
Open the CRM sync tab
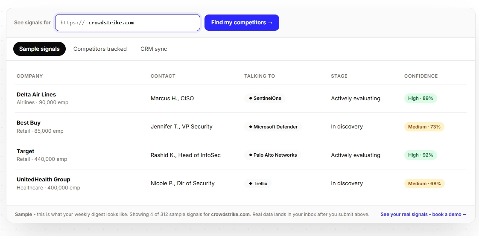154,49
